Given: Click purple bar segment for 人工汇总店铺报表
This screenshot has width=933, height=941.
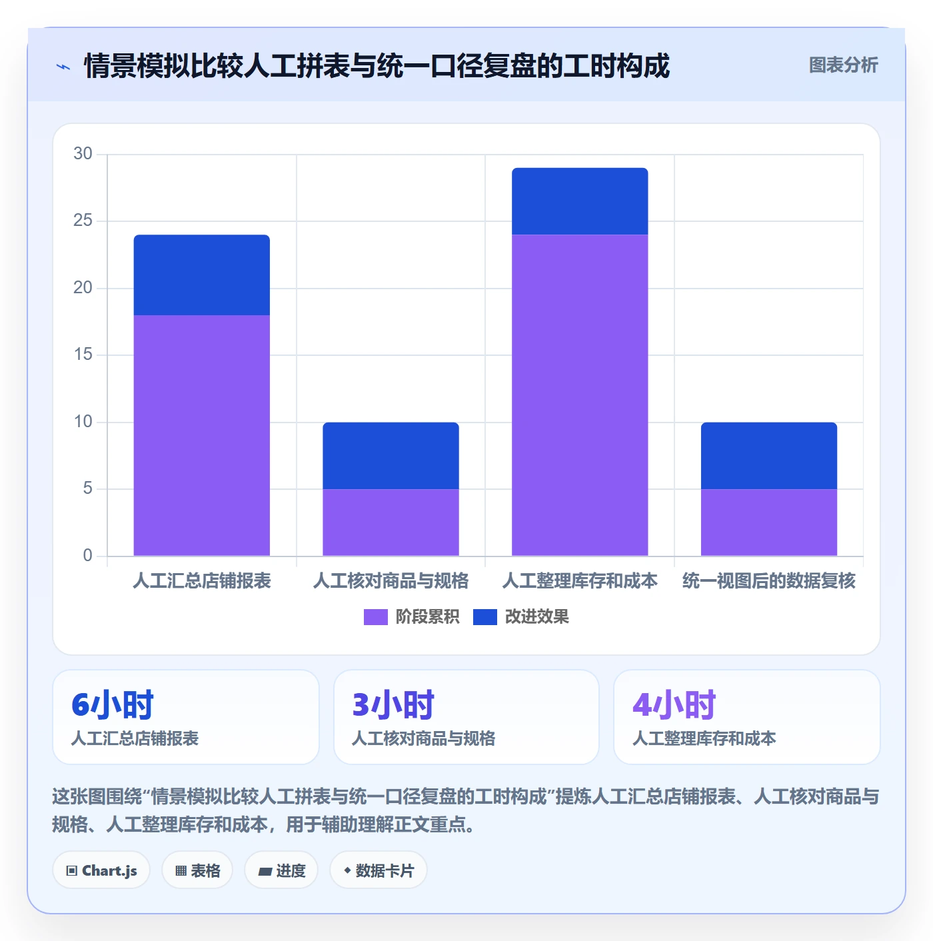Looking at the screenshot, I should 202,435.
